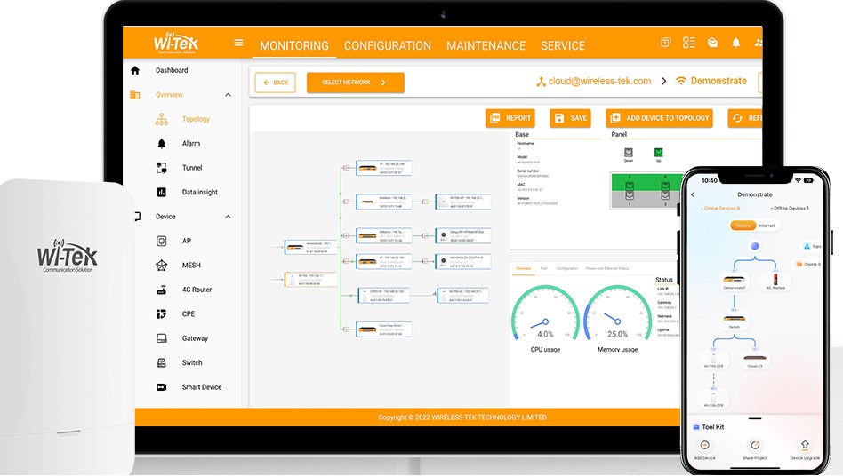
Task: Click gray port 3 in the panel
Action: pyautogui.click(x=665, y=196)
